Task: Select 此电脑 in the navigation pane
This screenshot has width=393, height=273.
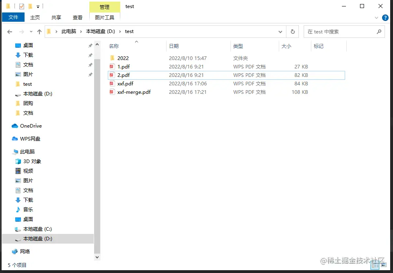Action: 27,151
